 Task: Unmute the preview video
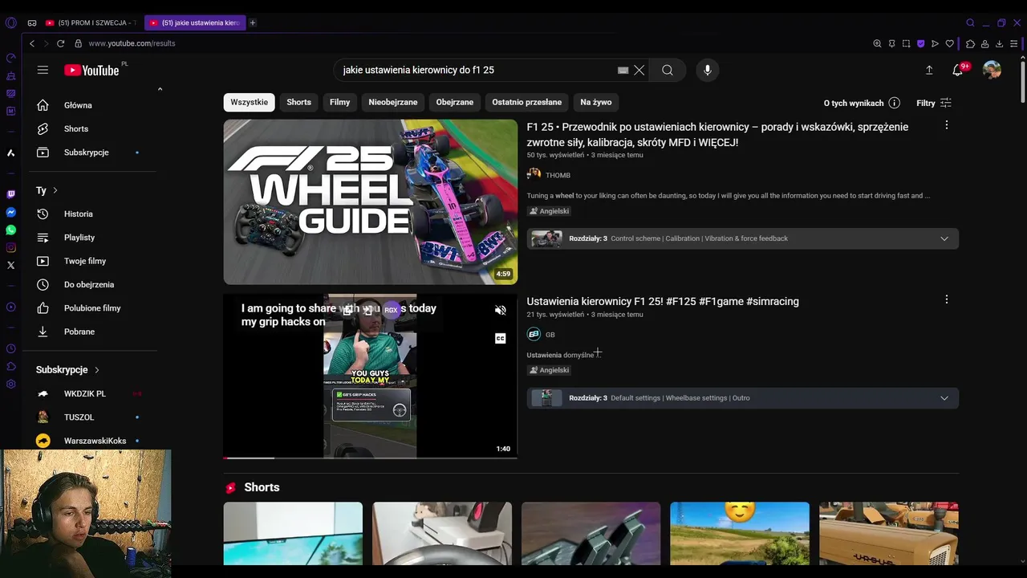coord(500,310)
